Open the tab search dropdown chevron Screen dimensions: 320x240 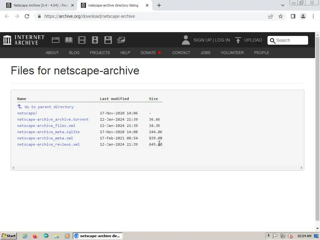[x=282, y=5]
